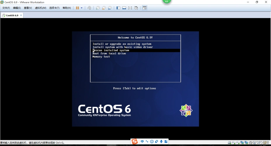Take a snapshot of the virtual machine
The width and height of the screenshot is (271, 146).
(x=98, y=8)
